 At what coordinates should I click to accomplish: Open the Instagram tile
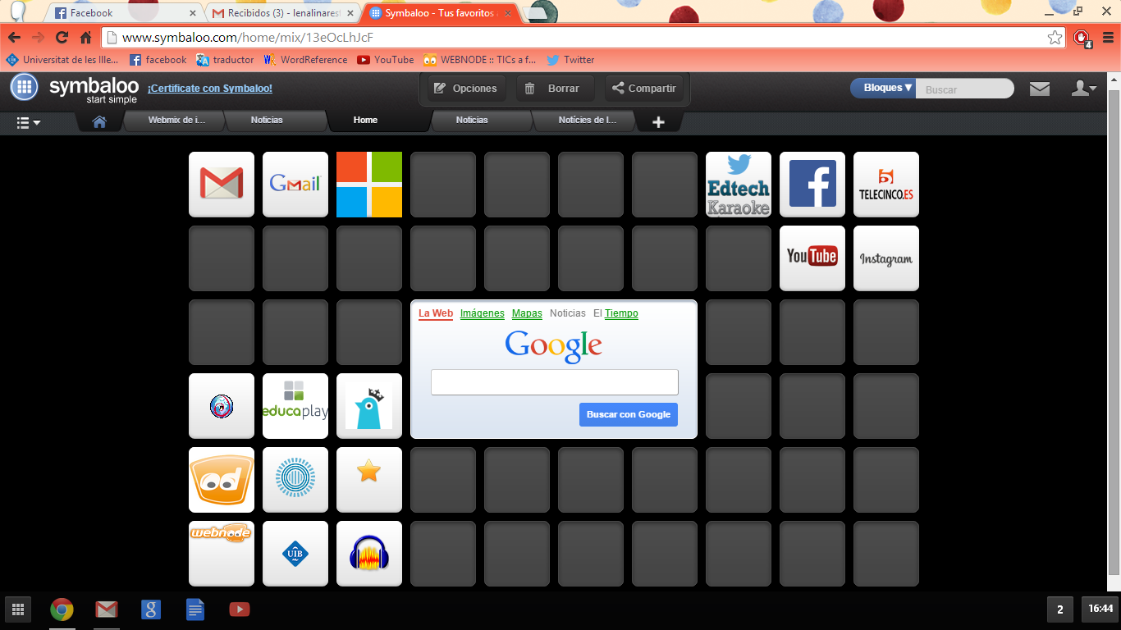click(885, 258)
